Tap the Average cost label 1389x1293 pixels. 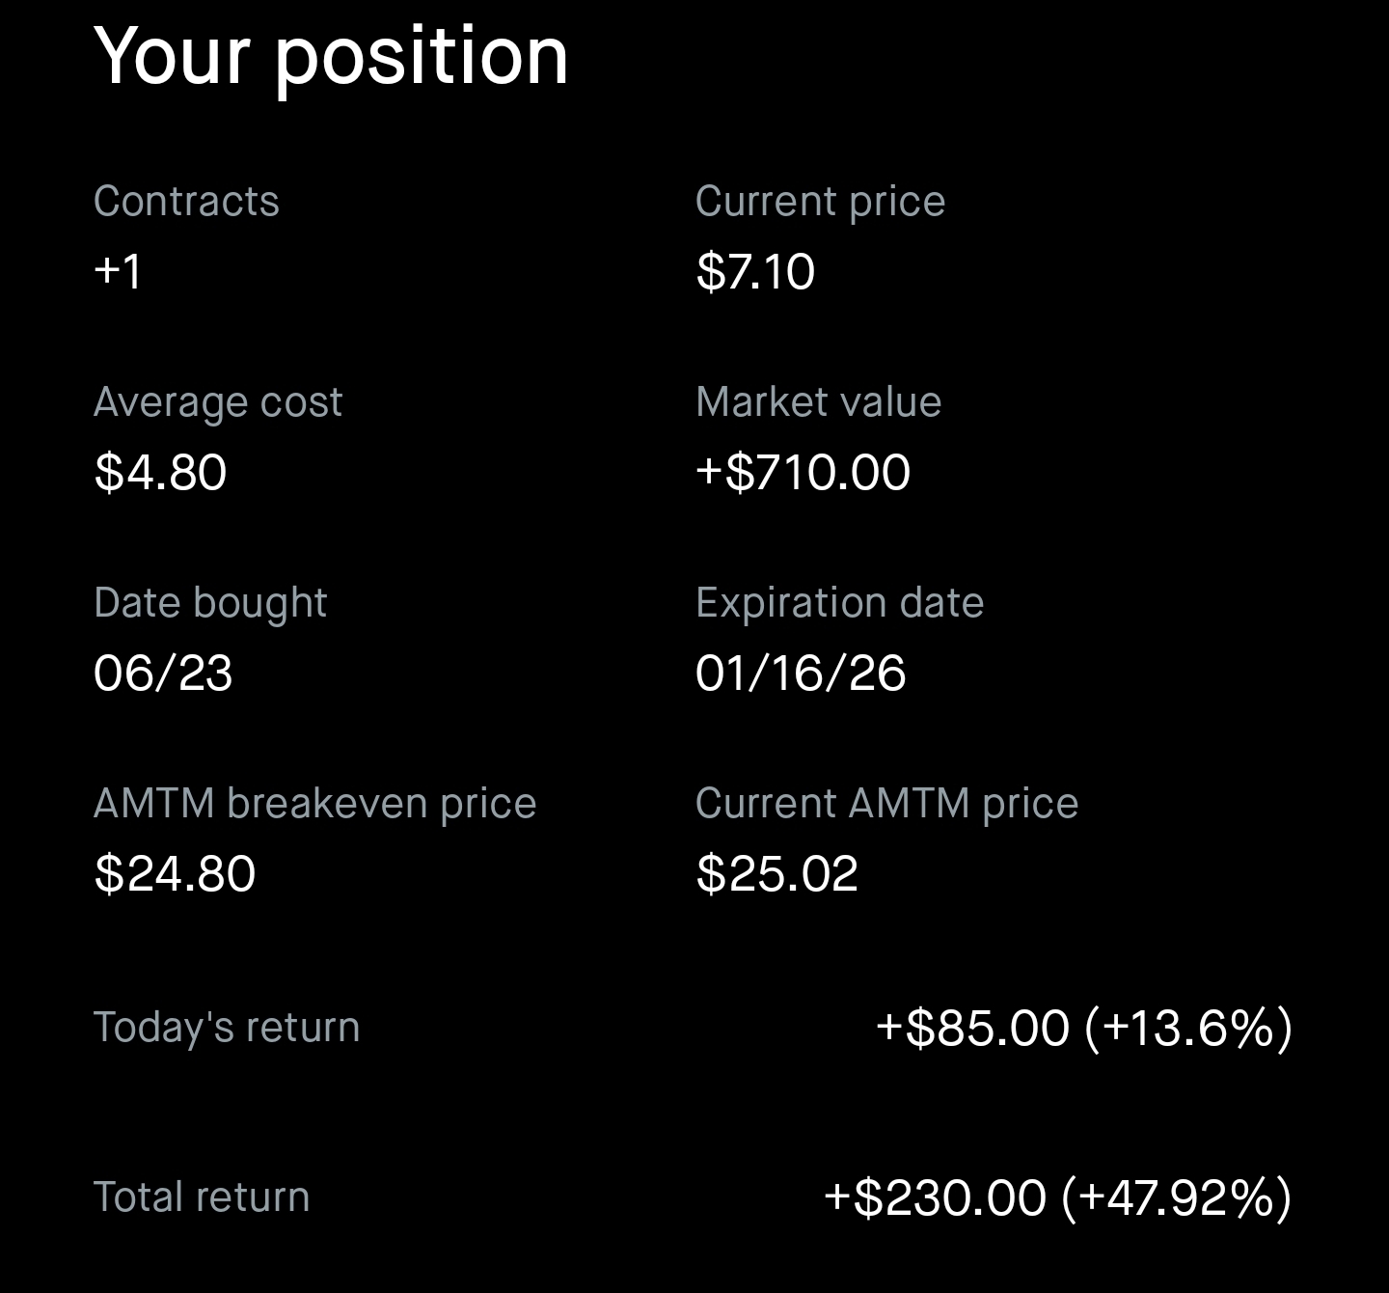(x=218, y=401)
